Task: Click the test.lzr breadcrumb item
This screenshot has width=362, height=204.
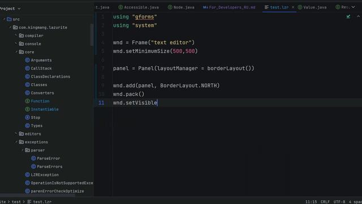Action: coord(40,202)
